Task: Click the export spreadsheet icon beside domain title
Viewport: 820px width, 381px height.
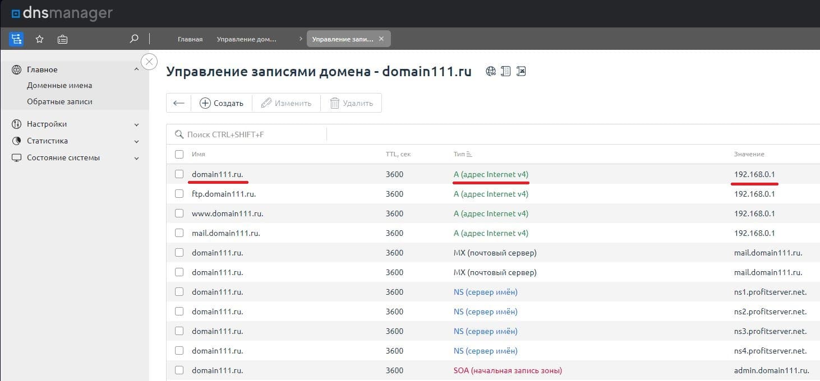Action: pos(521,71)
